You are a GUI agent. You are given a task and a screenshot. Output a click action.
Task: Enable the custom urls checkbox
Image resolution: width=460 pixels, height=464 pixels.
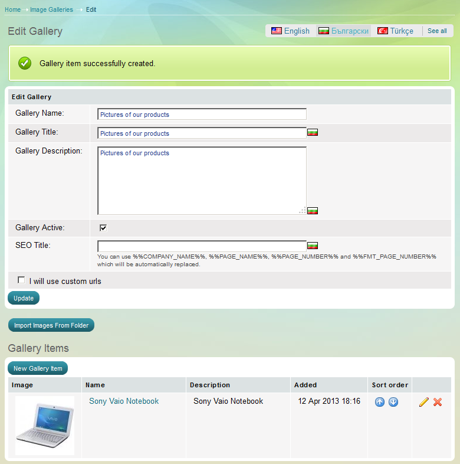(x=21, y=280)
